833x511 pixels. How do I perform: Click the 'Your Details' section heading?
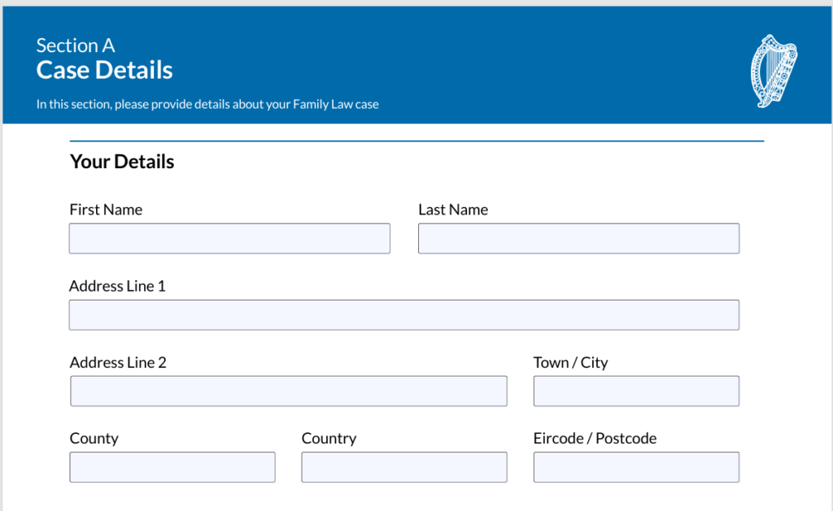122,162
